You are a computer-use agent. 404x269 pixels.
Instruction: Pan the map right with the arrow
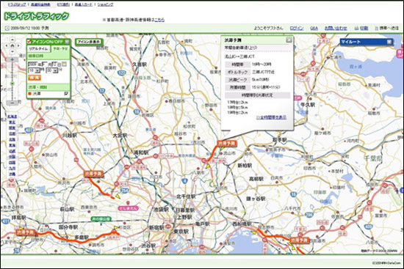[18, 45]
